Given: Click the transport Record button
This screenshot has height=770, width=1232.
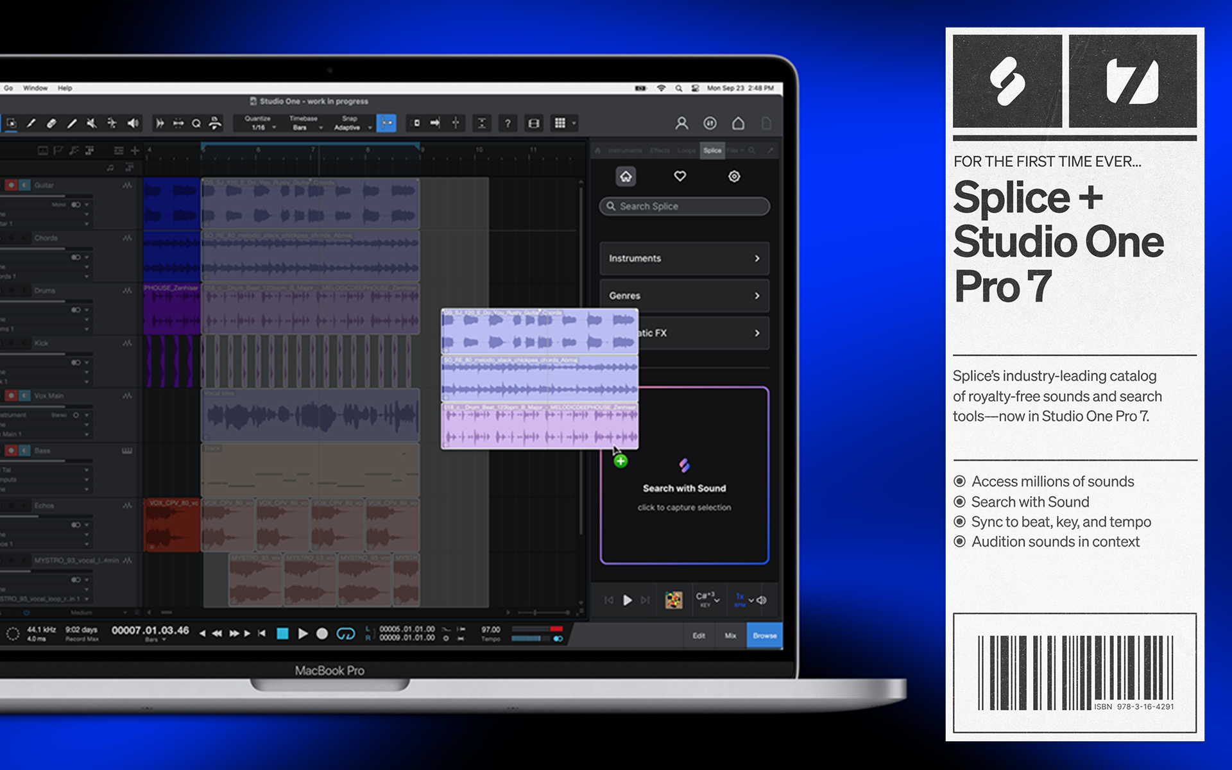Looking at the screenshot, I should pyautogui.click(x=322, y=633).
